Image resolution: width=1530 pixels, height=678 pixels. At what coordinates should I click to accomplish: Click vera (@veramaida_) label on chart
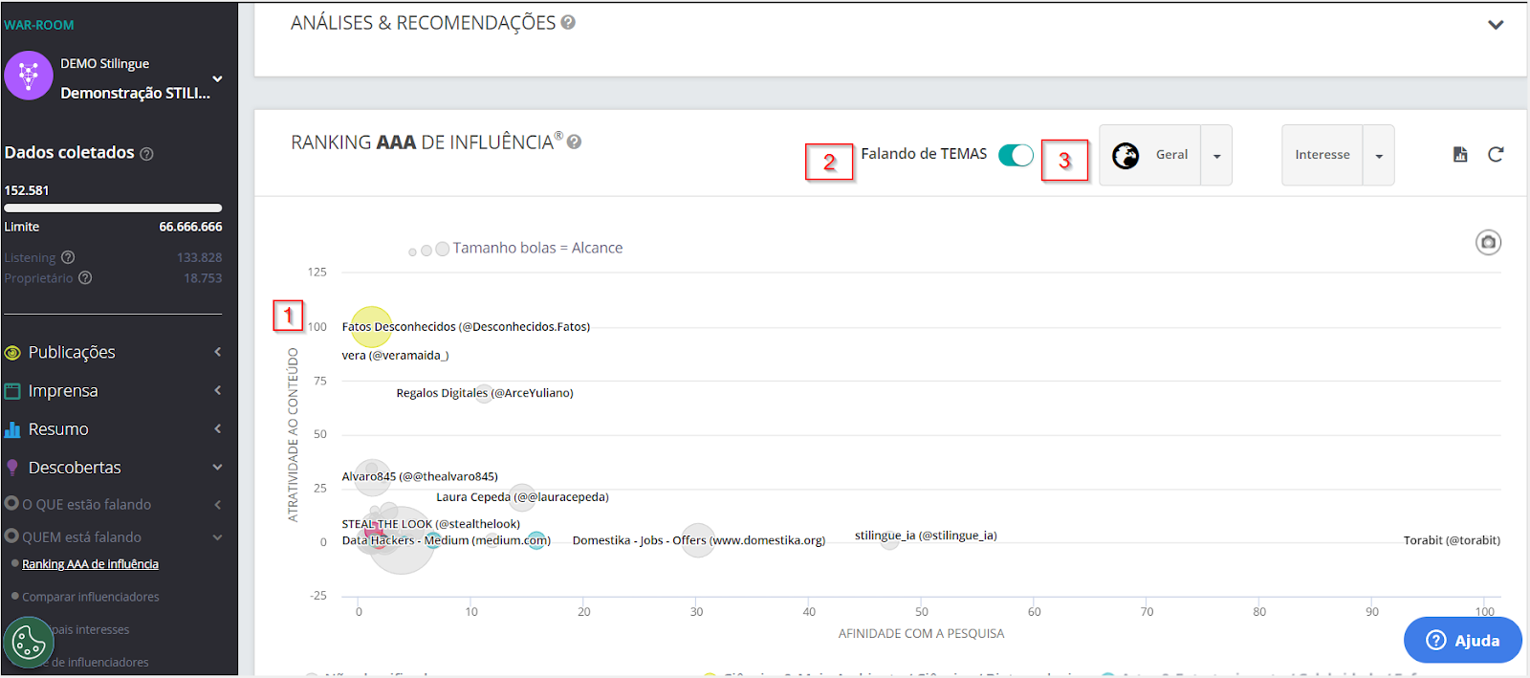[395, 356]
